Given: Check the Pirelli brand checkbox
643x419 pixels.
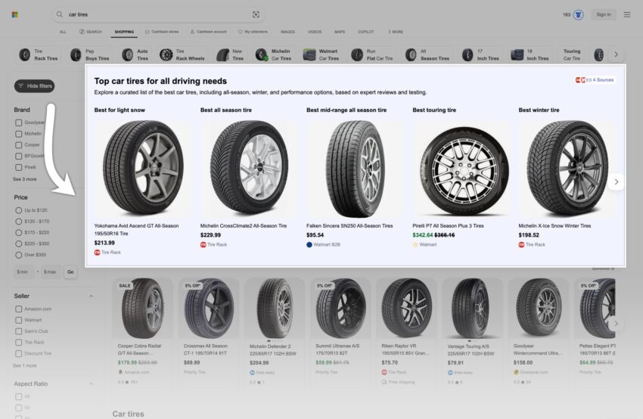Looking at the screenshot, I should coord(18,167).
